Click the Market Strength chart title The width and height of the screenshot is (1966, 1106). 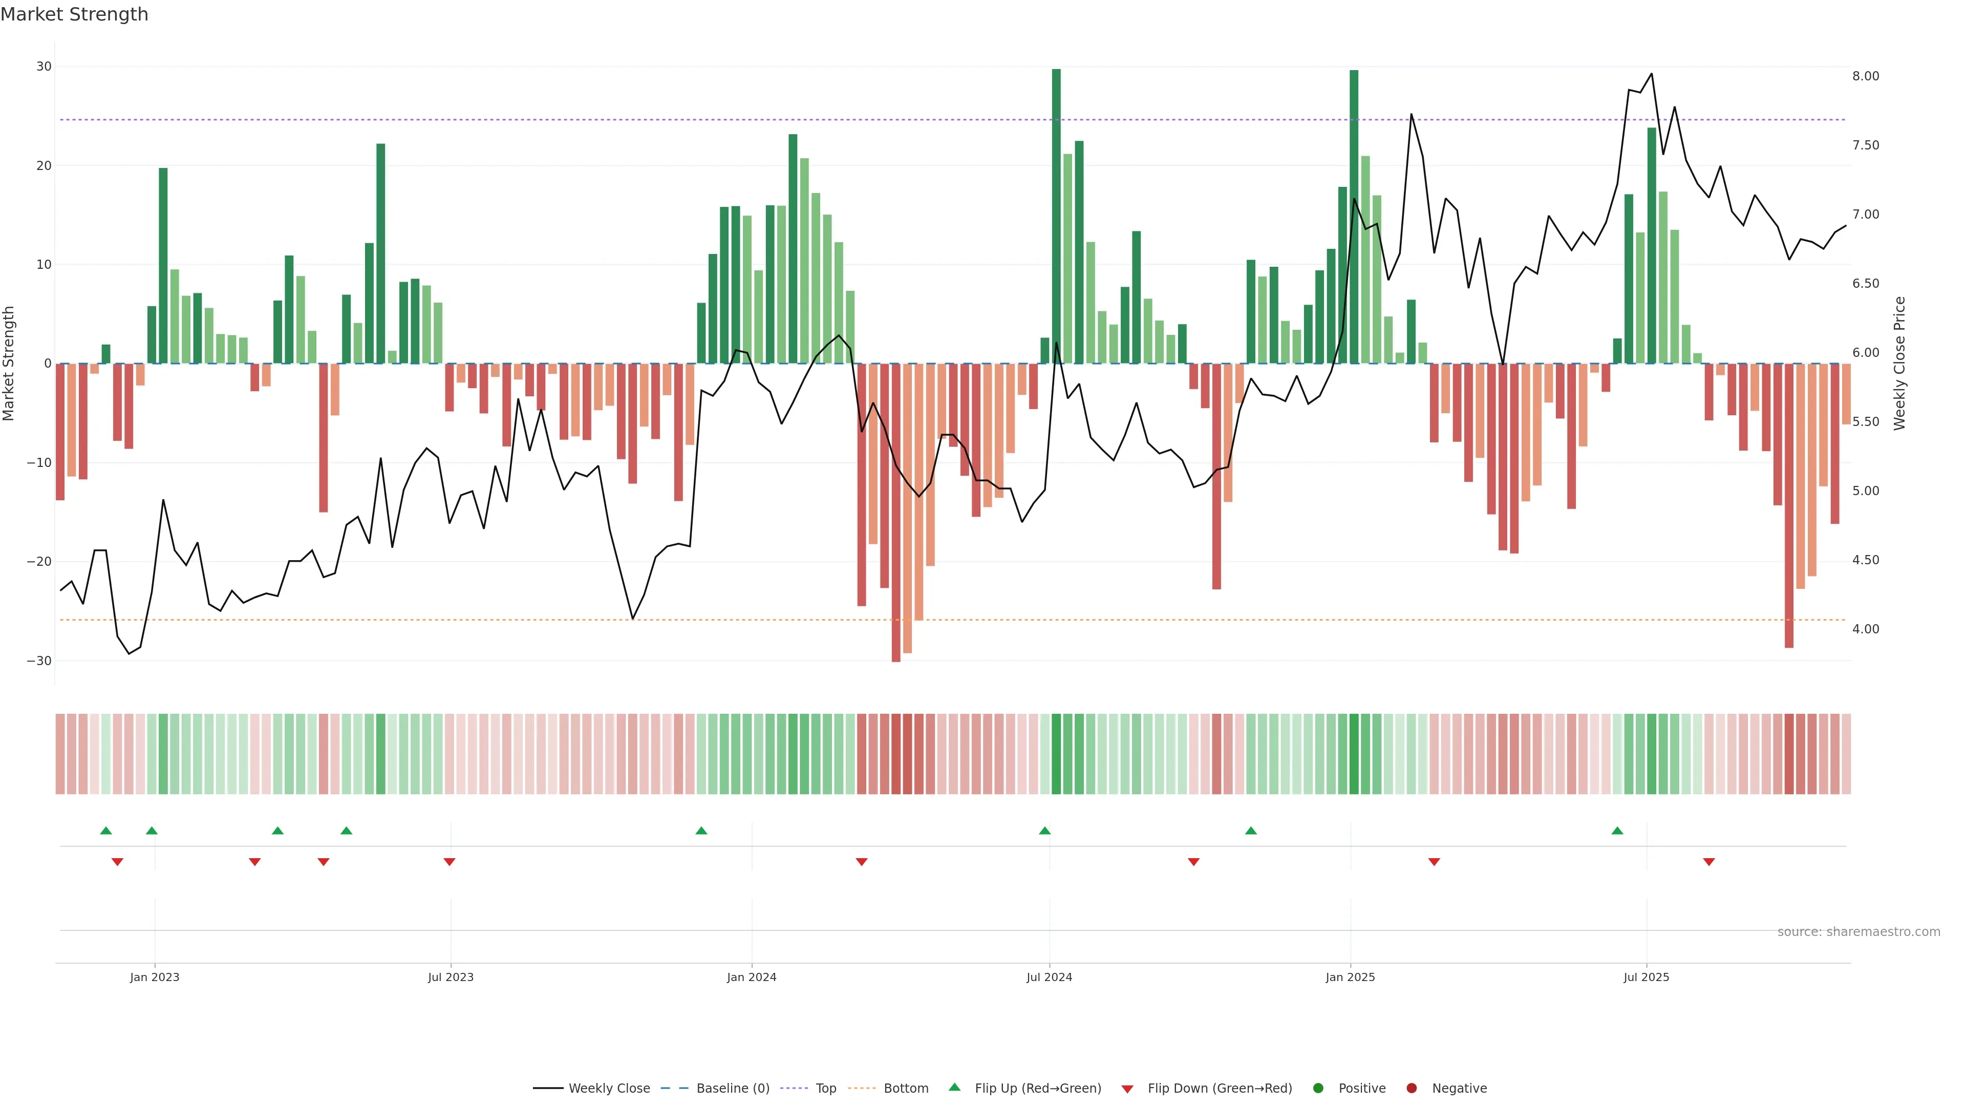(74, 14)
